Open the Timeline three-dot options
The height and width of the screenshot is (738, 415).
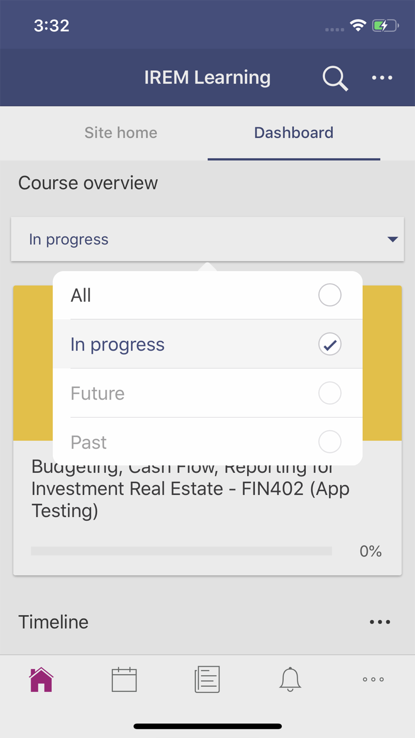point(380,622)
